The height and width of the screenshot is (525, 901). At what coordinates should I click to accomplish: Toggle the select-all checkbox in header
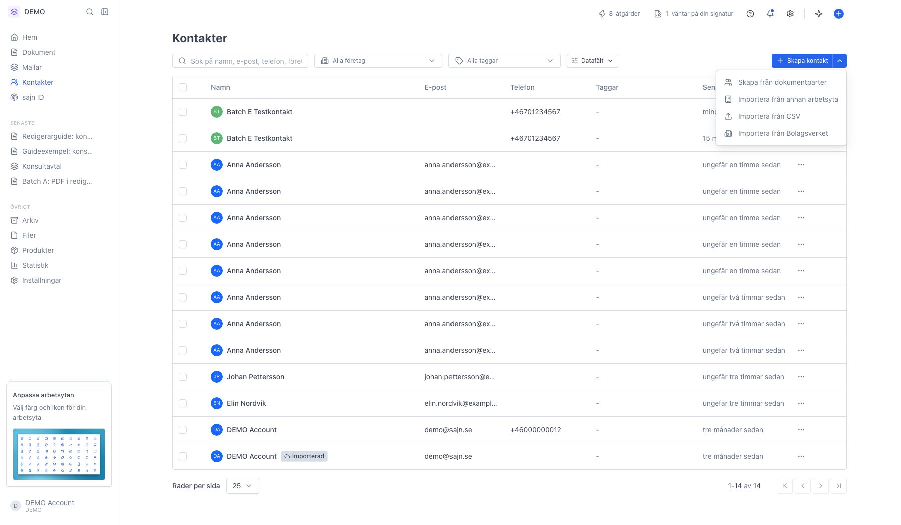183,87
